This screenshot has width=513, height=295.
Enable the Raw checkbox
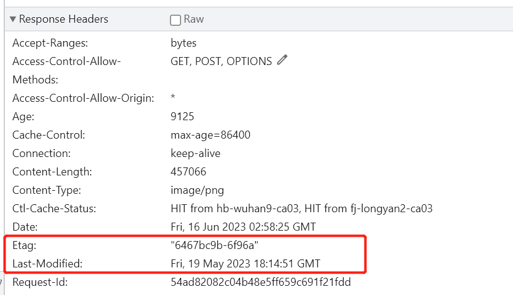coord(176,20)
